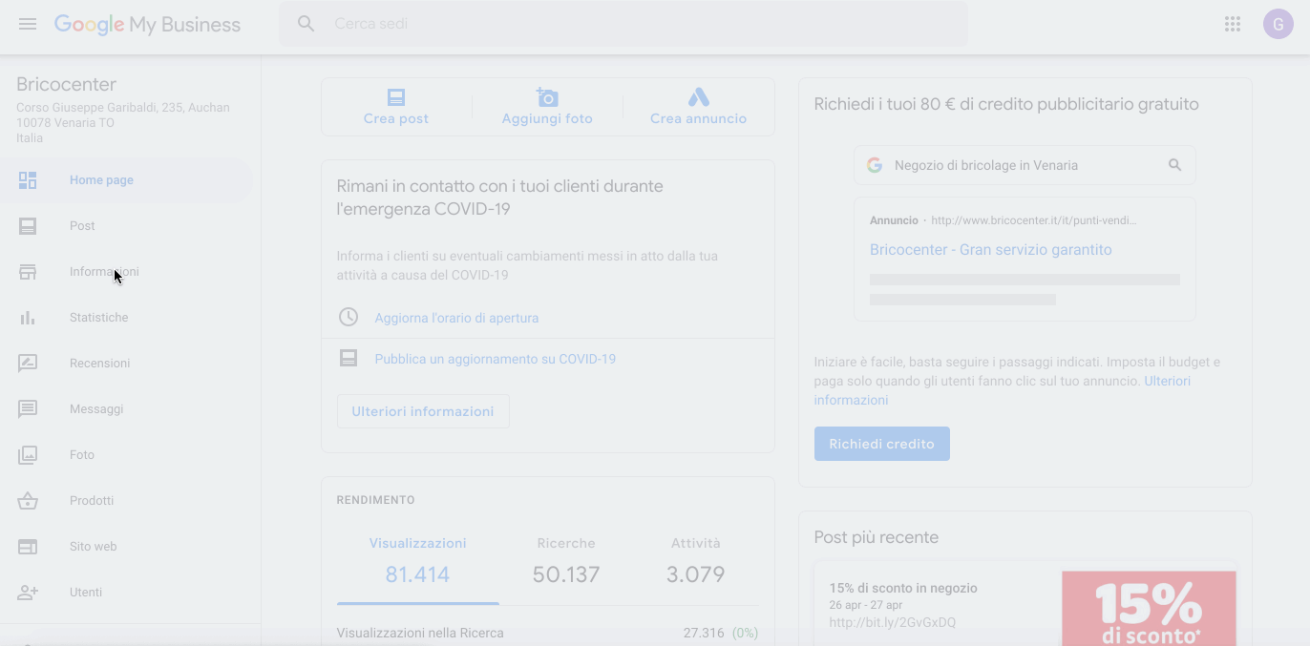The image size is (1310, 646).
Task: Click the Messaggi chat icon
Action: coord(28,409)
